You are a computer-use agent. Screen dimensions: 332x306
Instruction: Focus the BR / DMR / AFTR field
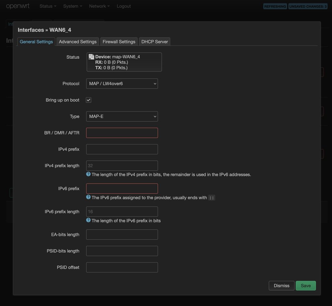coord(122,133)
